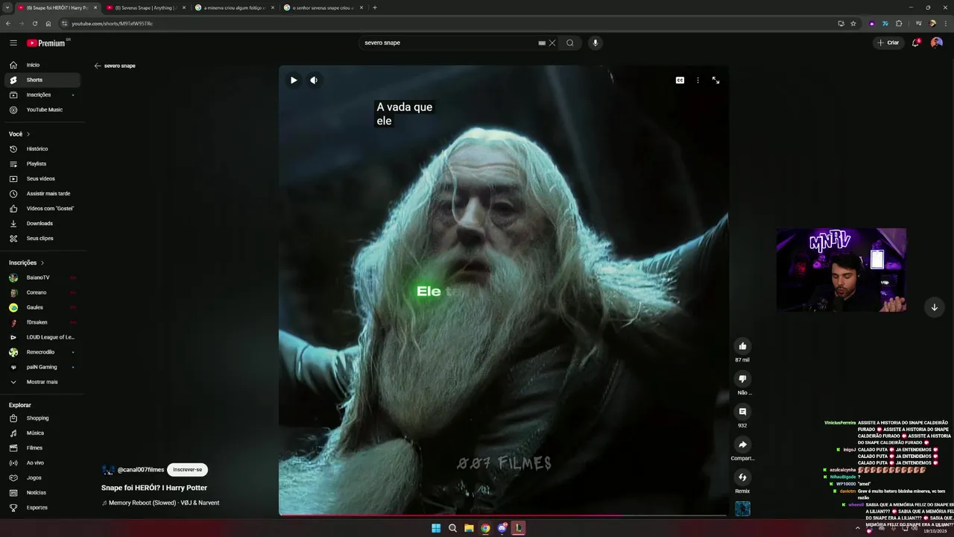
Task: Open Seus clipes in the sidebar
Action: [42, 238]
